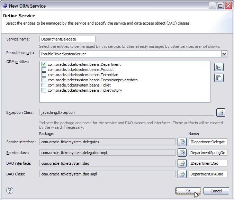234x200 pixels.
Task: Edit the Service name field
Action: coord(67,39)
